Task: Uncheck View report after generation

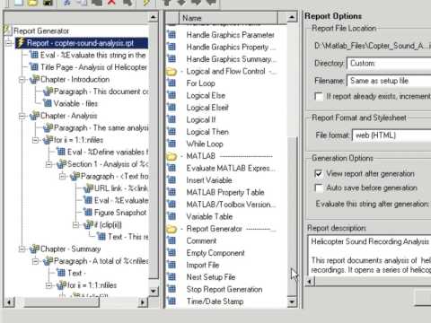Action: [x=319, y=173]
